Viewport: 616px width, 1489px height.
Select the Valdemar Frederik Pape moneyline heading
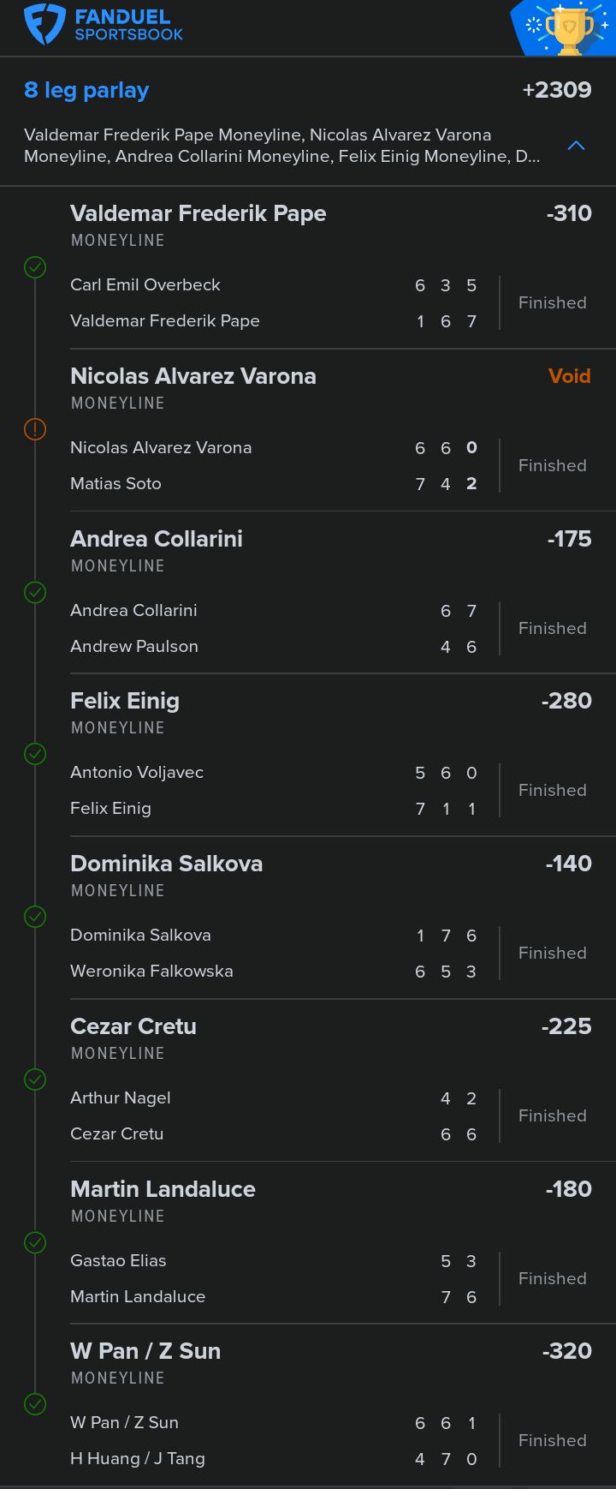coord(198,213)
